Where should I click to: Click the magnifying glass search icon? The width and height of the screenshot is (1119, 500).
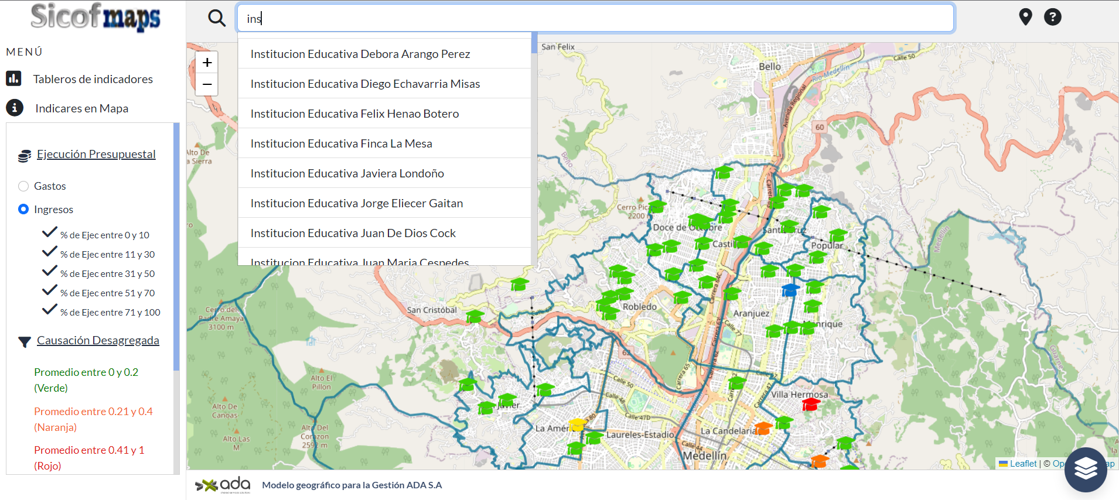(217, 18)
